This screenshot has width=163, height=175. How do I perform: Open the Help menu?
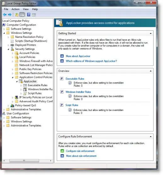35,9
